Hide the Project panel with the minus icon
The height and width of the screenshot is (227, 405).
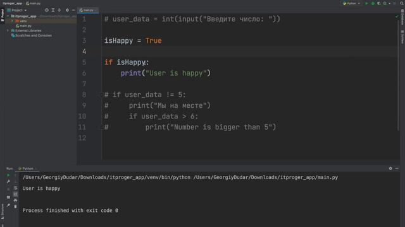click(73, 10)
